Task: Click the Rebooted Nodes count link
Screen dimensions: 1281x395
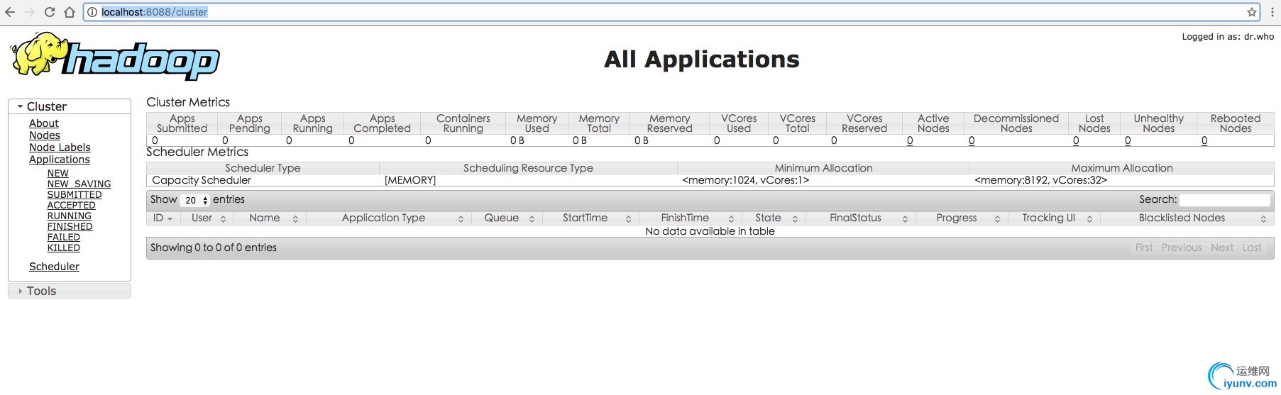Action: (1204, 141)
